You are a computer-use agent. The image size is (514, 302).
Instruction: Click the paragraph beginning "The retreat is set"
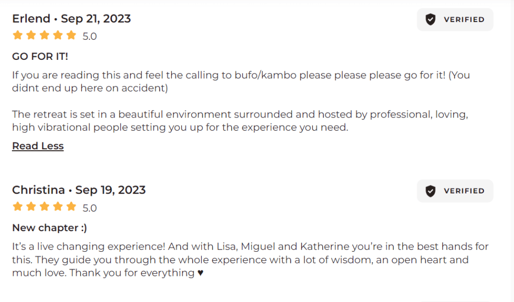tap(240, 121)
